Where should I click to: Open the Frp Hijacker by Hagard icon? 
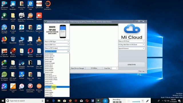tap(4, 76)
